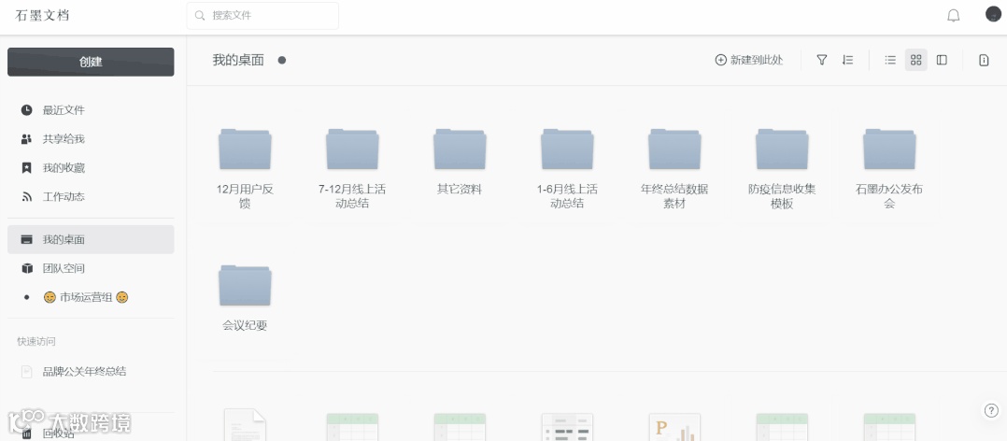Open the 年终总结数据素材 folder
The image size is (1007, 441).
pyautogui.click(x=674, y=169)
